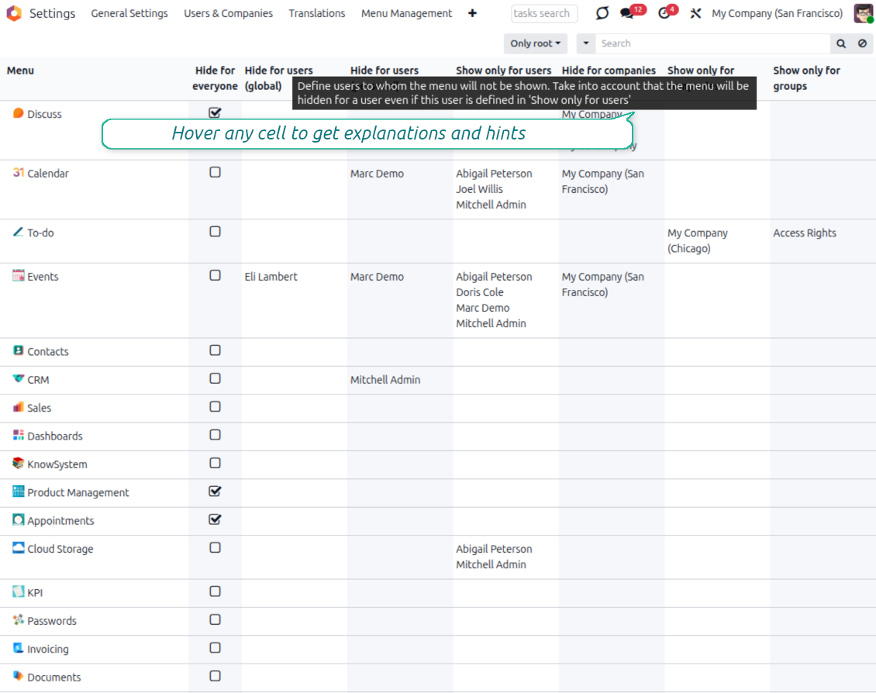
Task: Click the Translations menu link
Action: coord(317,13)
